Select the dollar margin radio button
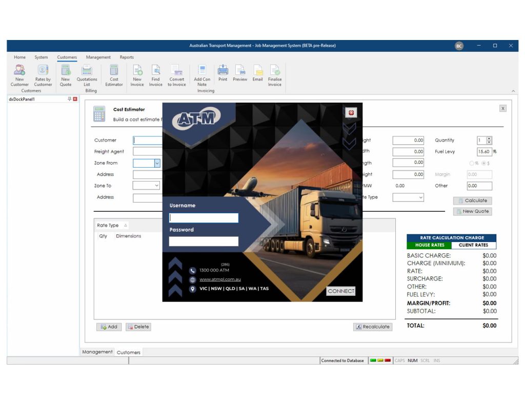 (483, 163)
